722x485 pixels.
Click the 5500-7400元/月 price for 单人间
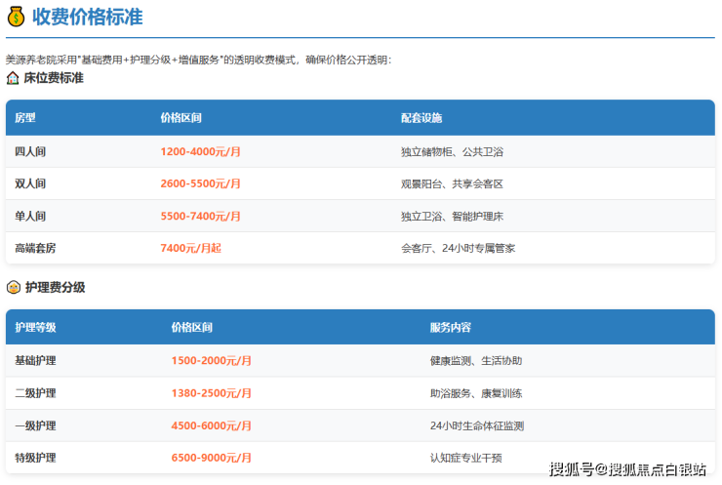[200, 216]
